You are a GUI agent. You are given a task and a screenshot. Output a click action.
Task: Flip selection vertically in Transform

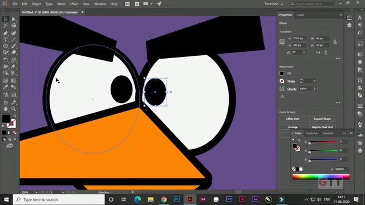point(326,52)
